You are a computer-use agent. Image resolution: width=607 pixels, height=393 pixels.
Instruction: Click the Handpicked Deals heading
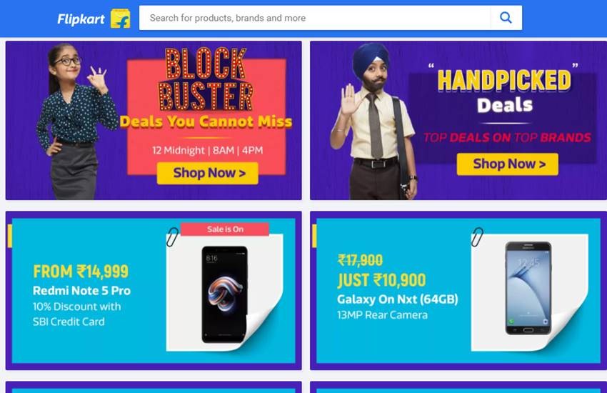coord(504,91)
